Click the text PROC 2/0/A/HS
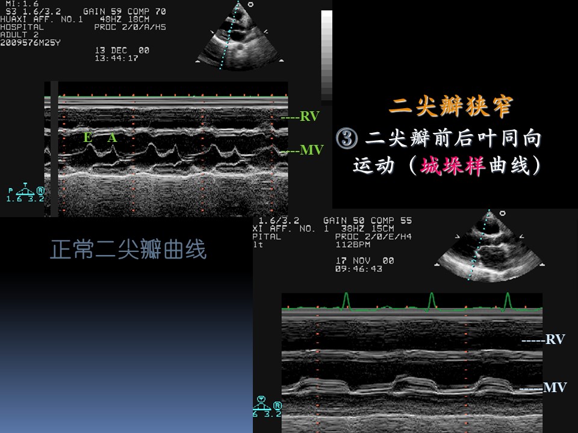 130,27
